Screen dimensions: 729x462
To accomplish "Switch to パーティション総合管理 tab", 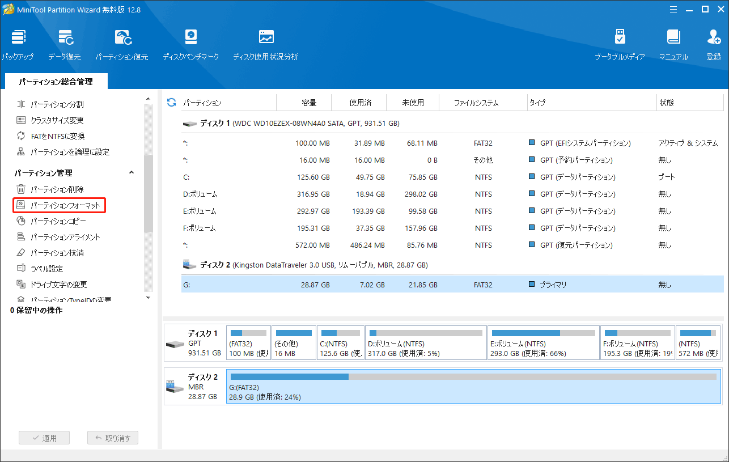I will click(x=56, y=82).
